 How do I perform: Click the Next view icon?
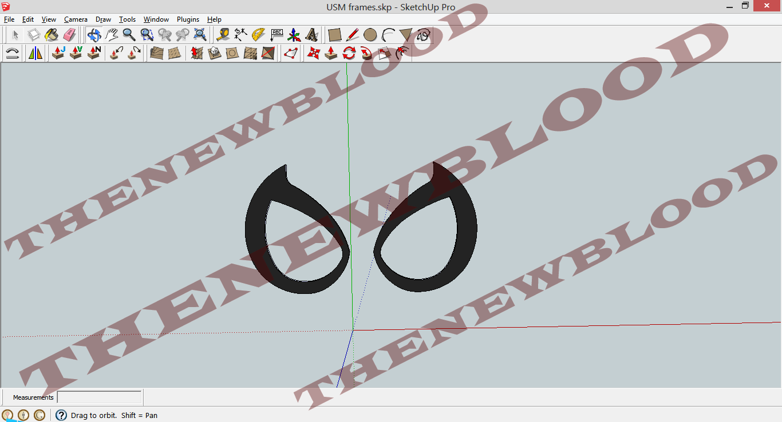(183, 35)
